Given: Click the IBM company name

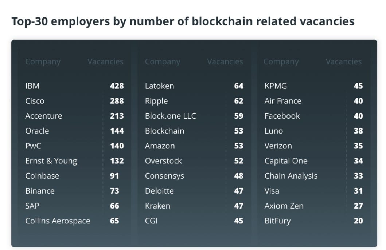Looking at the screenshot, I should click(x=32, y=86).
